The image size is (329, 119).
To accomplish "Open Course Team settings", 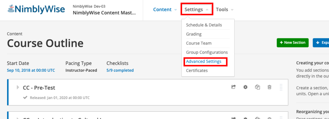I will click(x=199, y=43).
